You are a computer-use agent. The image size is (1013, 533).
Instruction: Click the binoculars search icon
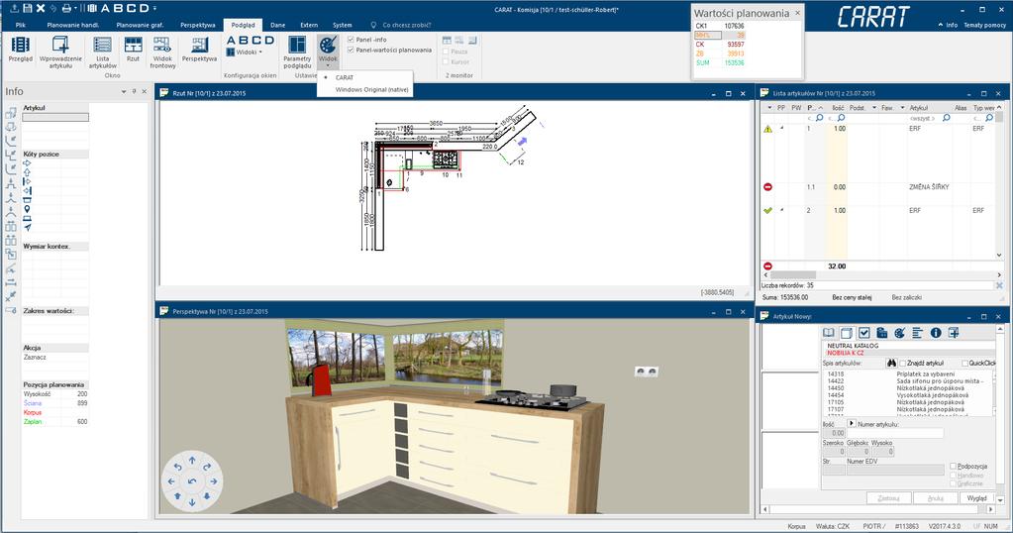pos(891,363)
